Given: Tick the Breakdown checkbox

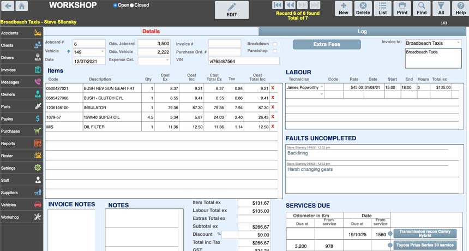Looking at the screenshot, I should [275, 44].
